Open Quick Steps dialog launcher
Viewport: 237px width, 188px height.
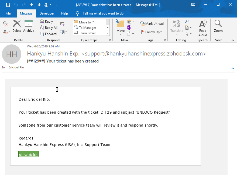click(111, 40)
